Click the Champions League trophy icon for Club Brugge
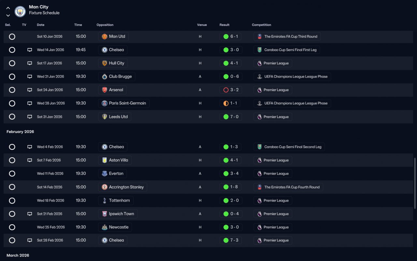 pyautogui.click(x=259, y=77)
